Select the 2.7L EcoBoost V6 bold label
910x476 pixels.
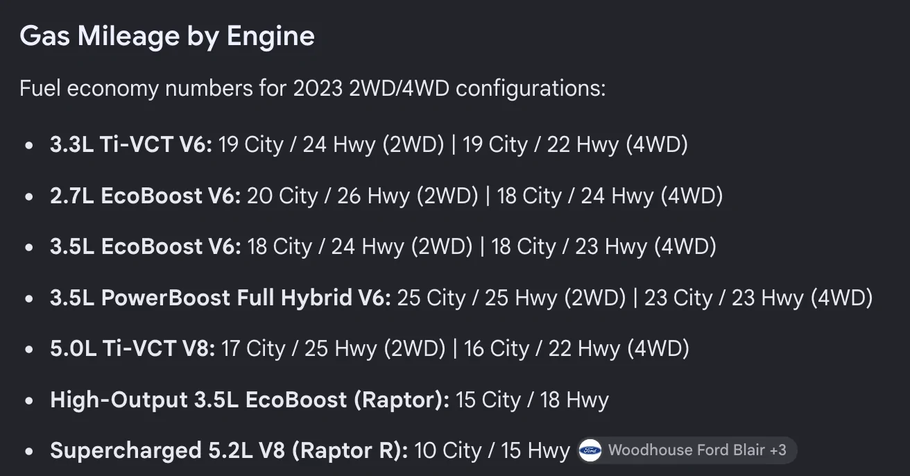point(145,196)
